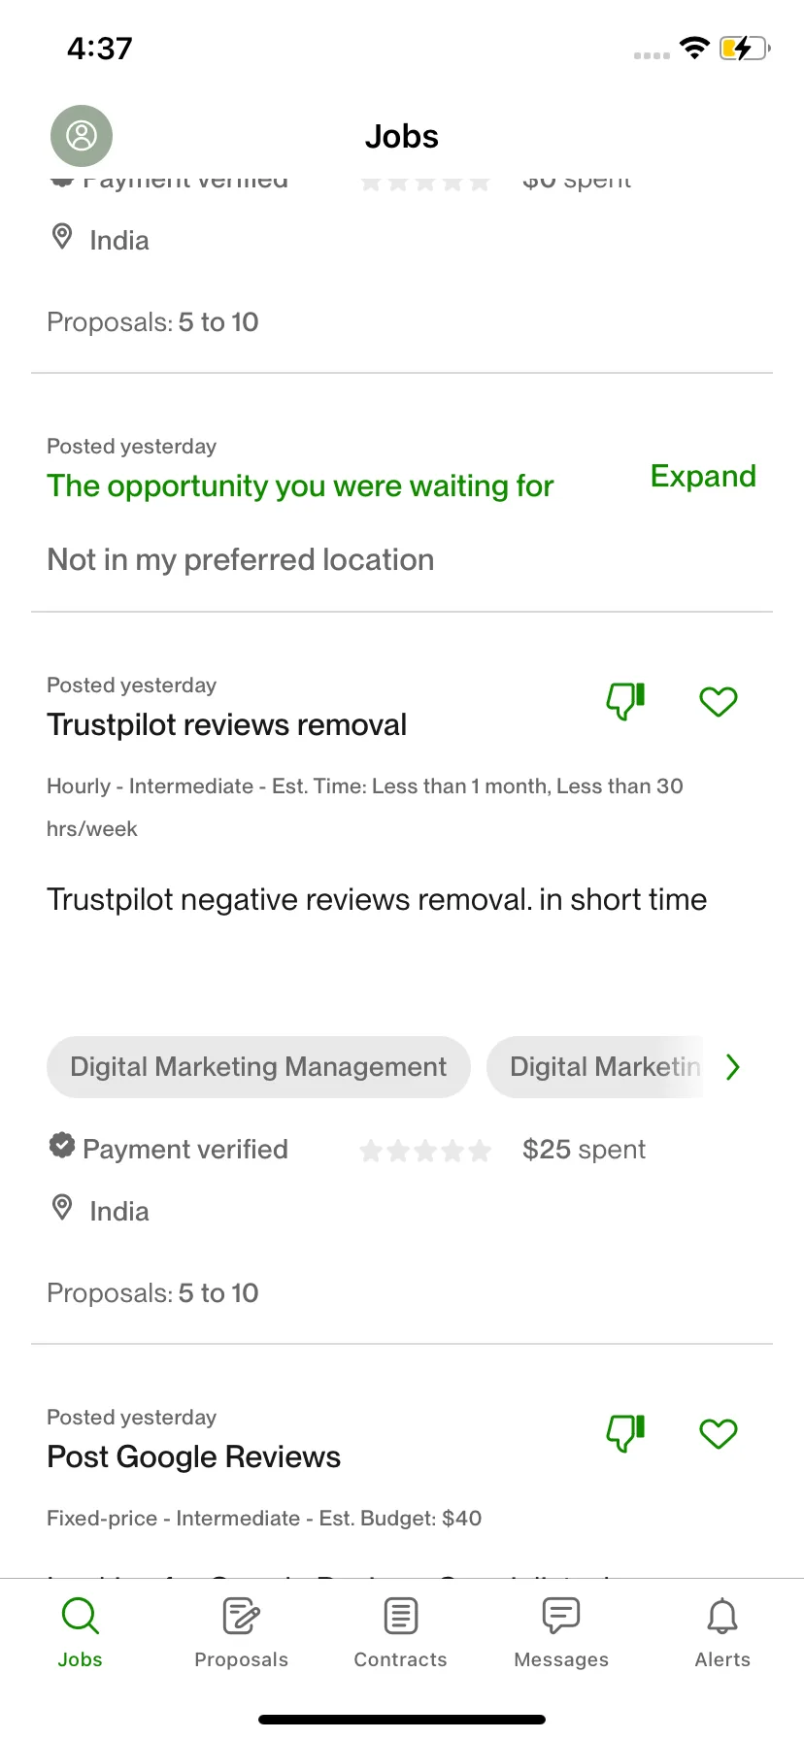Favorite the Post Google Reviews job
This screenshot has width=804, height=1740.
coord(719,1433)
